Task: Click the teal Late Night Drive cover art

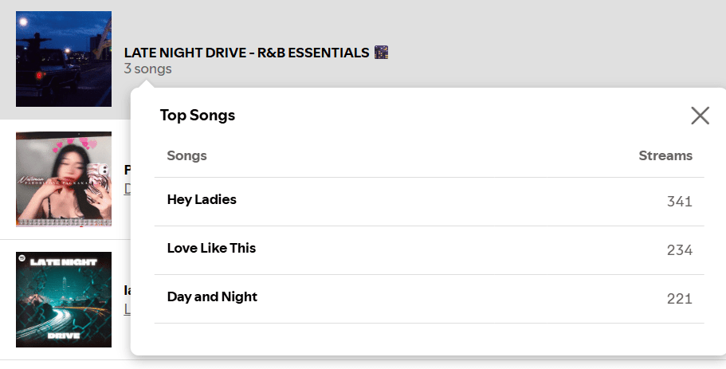Action: tap(64, 299)
